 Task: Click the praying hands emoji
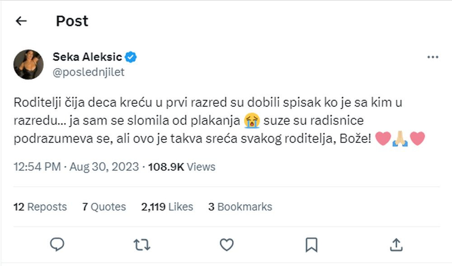pos(400,139)
